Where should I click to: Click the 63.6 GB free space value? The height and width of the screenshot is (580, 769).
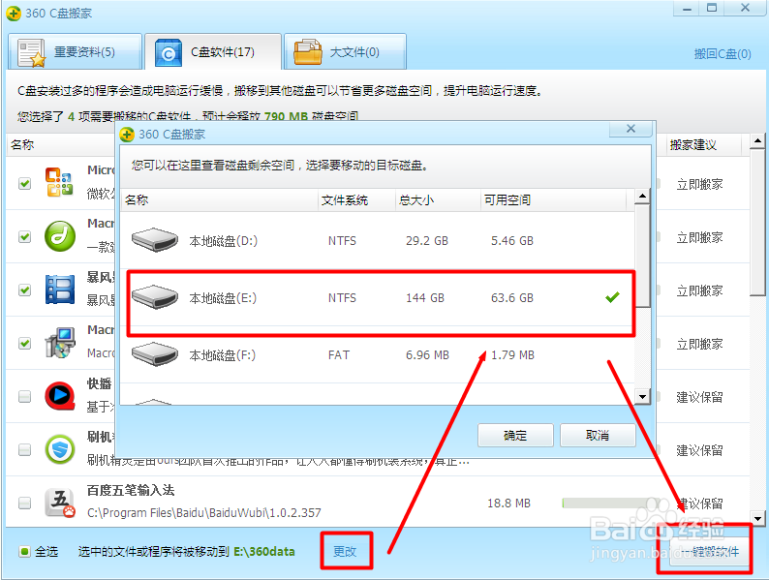[512, 298]
